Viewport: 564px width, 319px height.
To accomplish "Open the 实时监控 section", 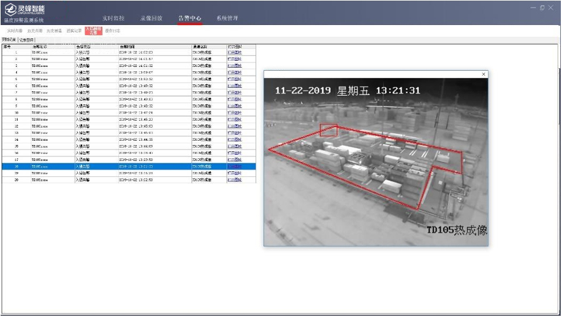I will coord(113,19).
